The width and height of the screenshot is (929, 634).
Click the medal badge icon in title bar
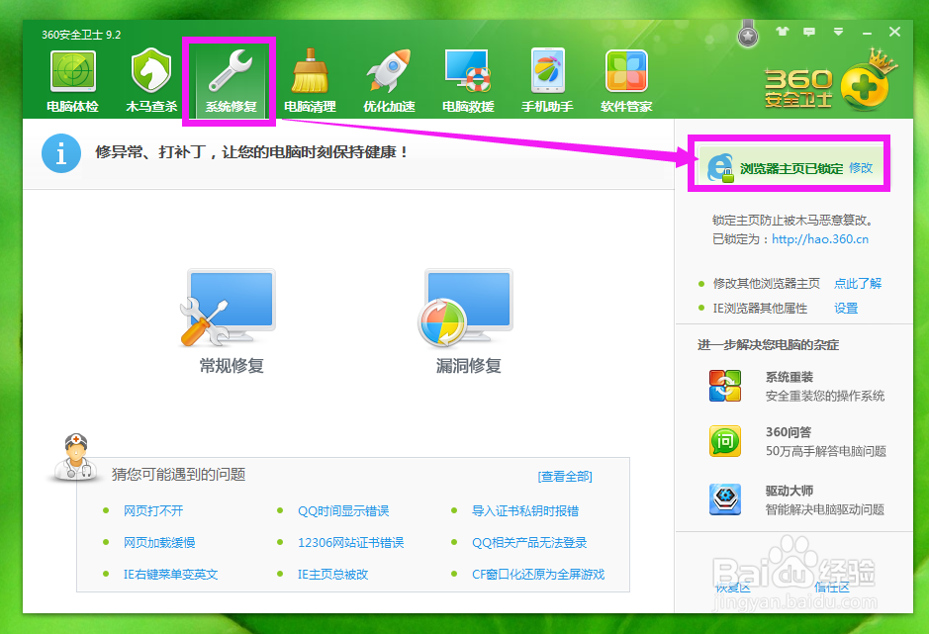[748, 35]
